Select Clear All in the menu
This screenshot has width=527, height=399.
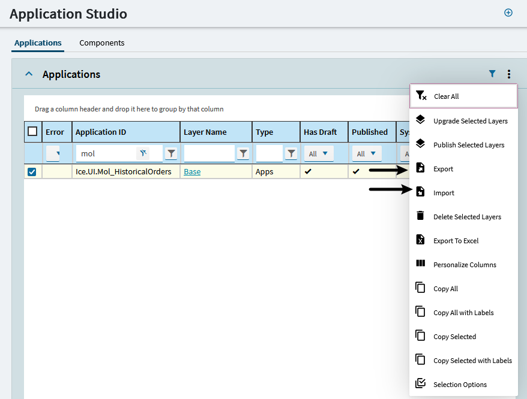[x=446, y=96]
